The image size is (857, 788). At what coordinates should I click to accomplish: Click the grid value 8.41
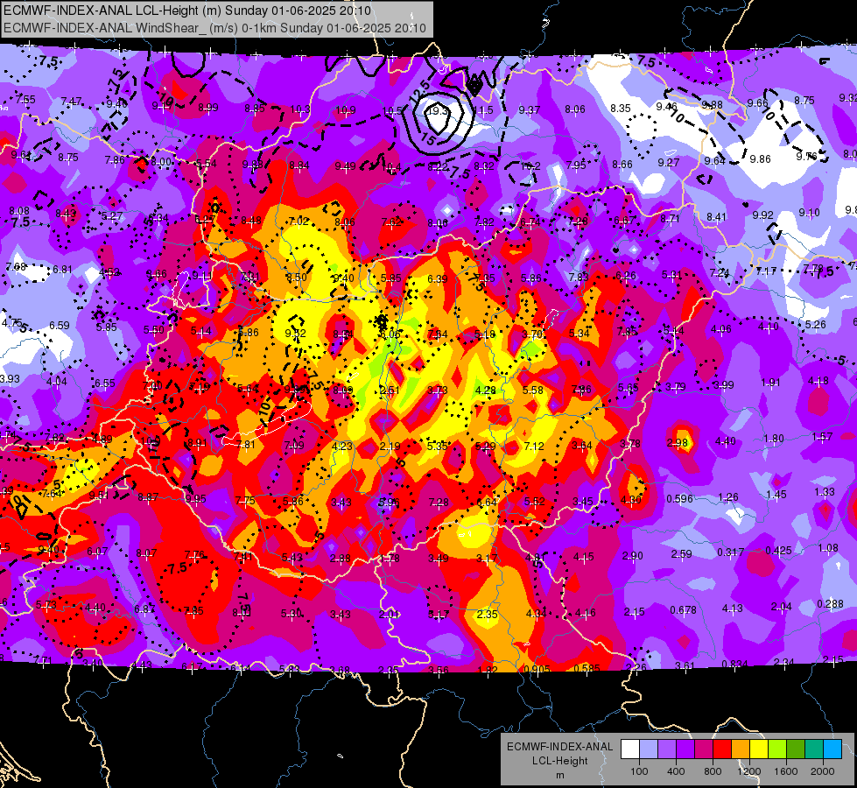point(717,217)
